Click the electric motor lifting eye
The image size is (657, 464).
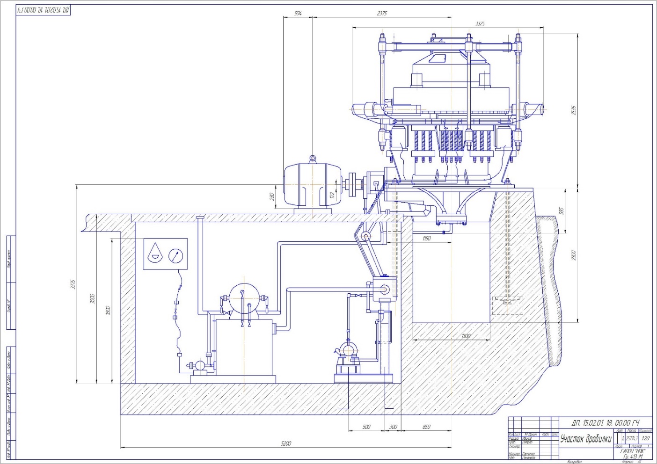click(x=313, y=159)
